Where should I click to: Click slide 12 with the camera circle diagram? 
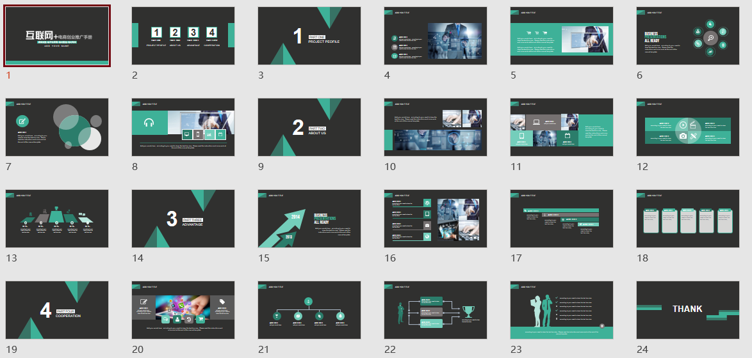click(688, 127)
